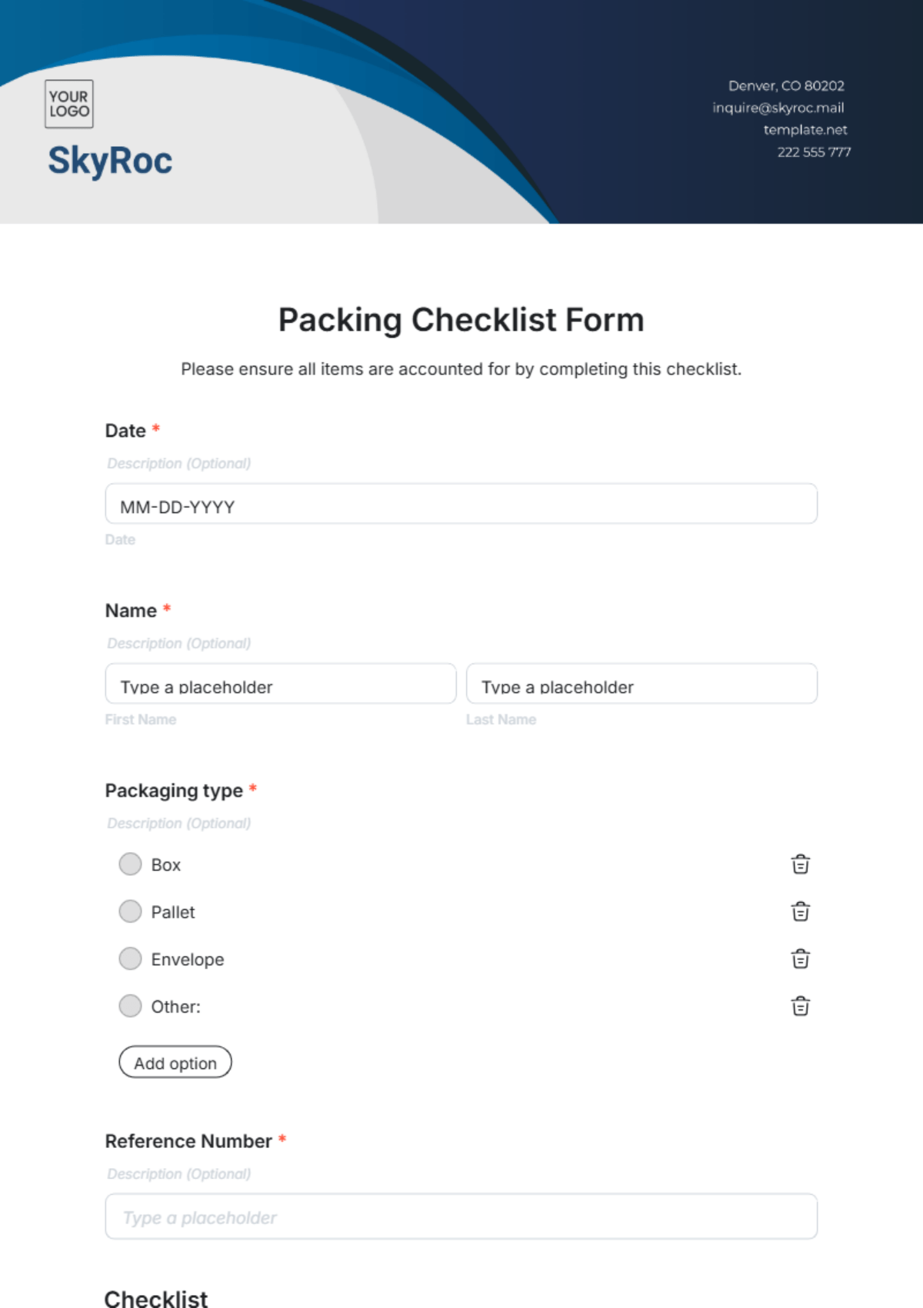923x1308 pixels.
Task: Choose the Pallet radio option
Action: 131,912
